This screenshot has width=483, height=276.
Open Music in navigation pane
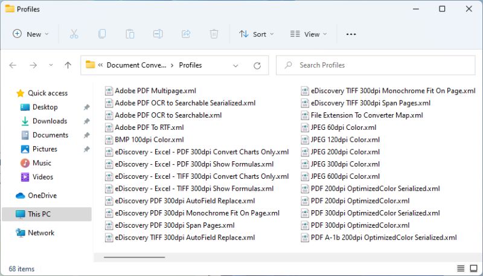click(42, 163)
